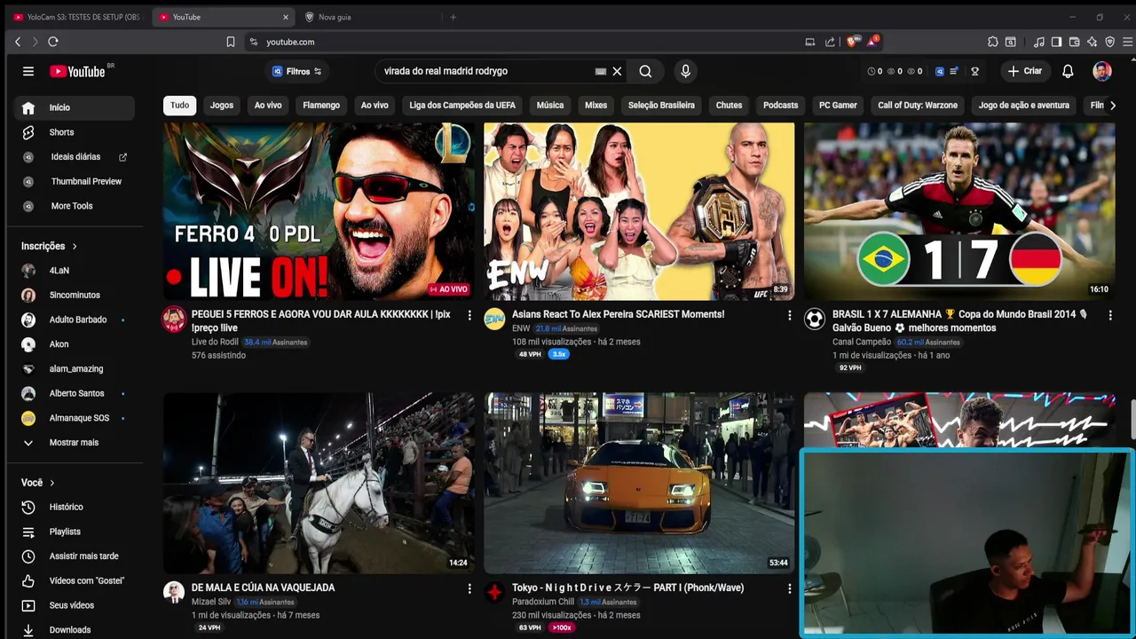The height and width of the screenshot is (639, 1136).
Task: Open the Filtros dropdown
Action: pyautogui.click(x=297, y=71)
